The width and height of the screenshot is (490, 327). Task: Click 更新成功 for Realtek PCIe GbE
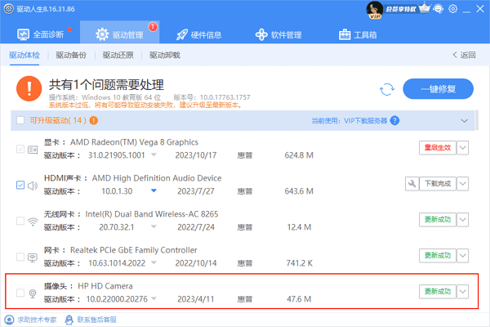[x=438, y=256]
